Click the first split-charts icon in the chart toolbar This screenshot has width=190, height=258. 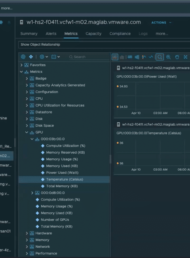[115, 57]
